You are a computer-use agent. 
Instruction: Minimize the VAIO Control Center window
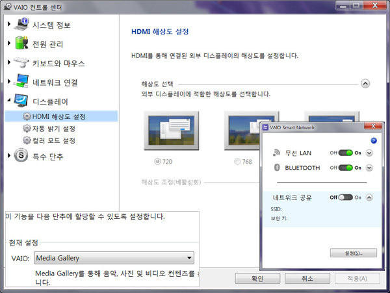pos(343,6)
